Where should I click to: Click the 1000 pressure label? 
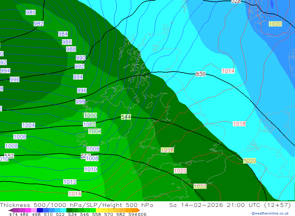coord(91,116)
